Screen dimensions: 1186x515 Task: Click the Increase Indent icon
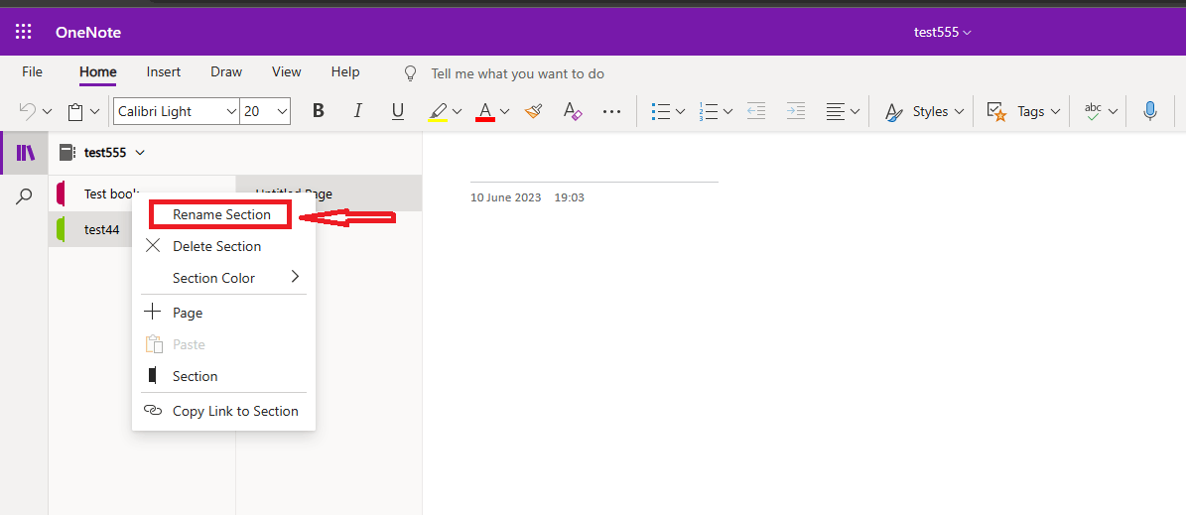796,111
